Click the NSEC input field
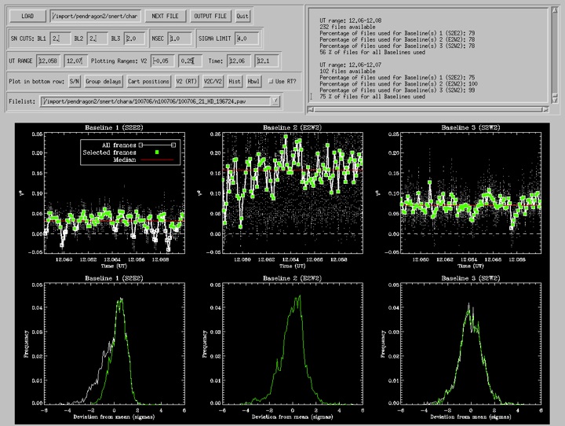The image size is (565, 426). [180, 39]
